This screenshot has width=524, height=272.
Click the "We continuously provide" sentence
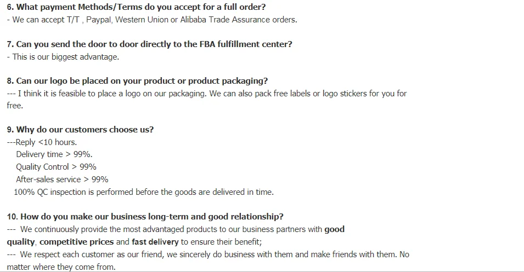[165, 229]
